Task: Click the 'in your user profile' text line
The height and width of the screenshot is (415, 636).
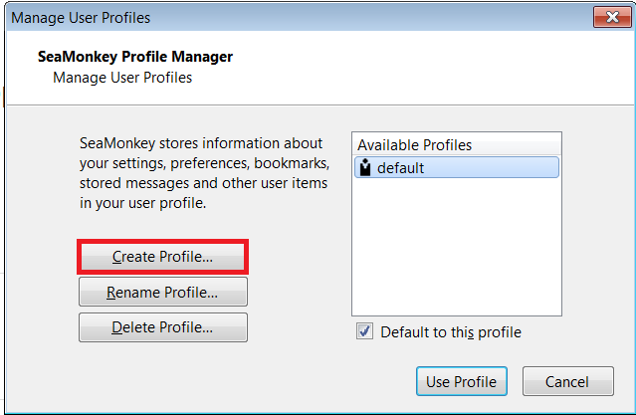Action: point(142,203)
